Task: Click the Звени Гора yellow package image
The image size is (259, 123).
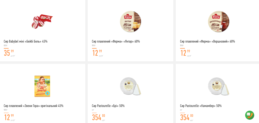Action: coord(42,86)
